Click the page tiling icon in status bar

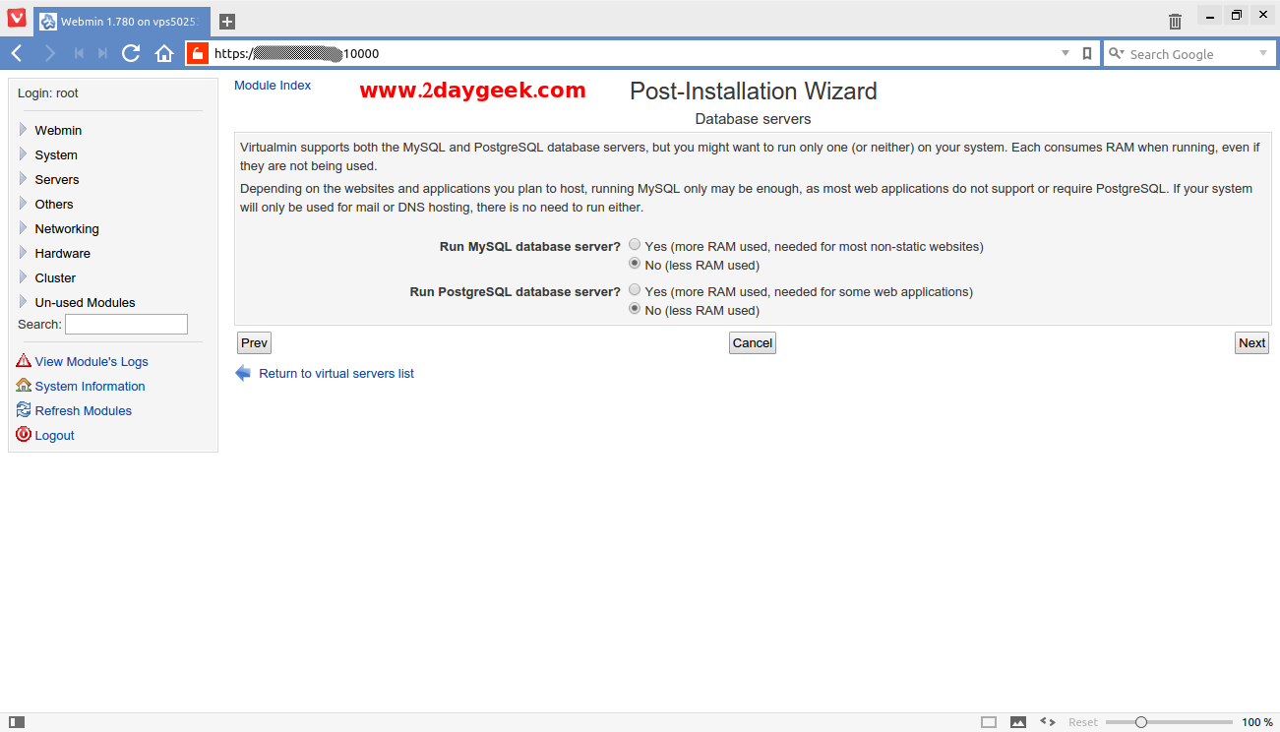click(x=989, y=722)
